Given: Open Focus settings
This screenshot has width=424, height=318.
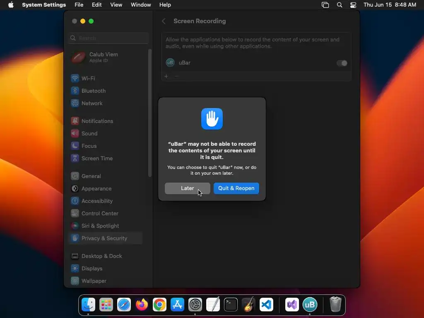Looking at the screenshot, I should point(106,146).
